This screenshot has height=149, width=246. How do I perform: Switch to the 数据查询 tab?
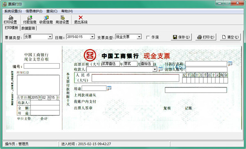point(28,28)
